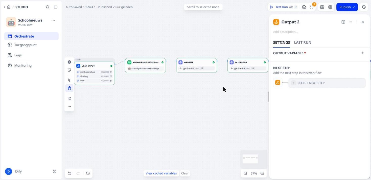Viewport: 371px width, 180px height.
Task: Click the panel resize handle on left edge
Action: pos(268,96)
